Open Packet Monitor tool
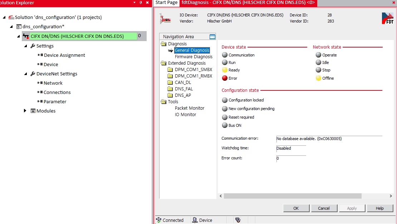397x224 pixels. pyautogui.click(x=190, y=108)
